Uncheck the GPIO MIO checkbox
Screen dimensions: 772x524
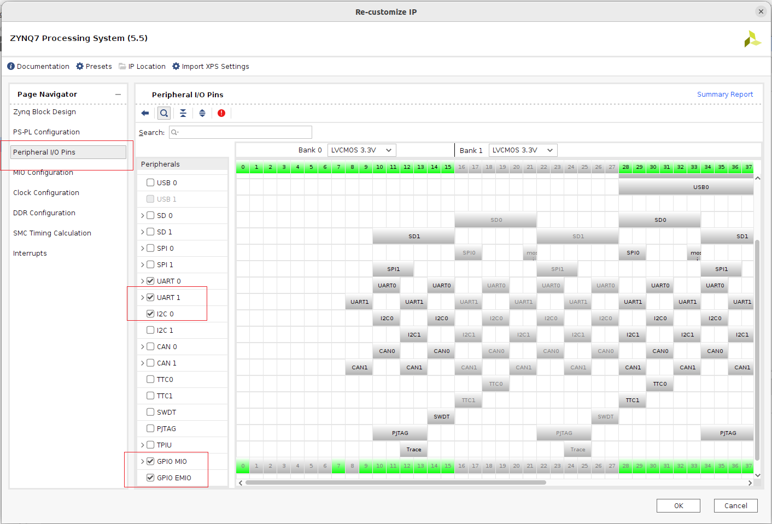pyautogui.click(x=150, y=461)
